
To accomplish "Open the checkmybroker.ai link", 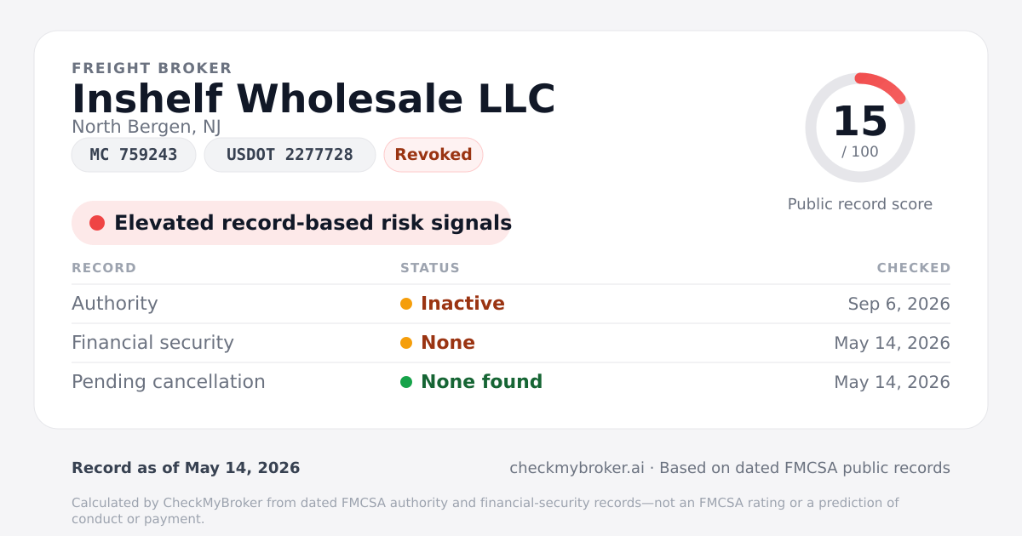I will (577, 468).
